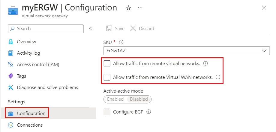276x132 pixels.
Task: Click the favorite star icon next to title
Action: pos(129,8)
